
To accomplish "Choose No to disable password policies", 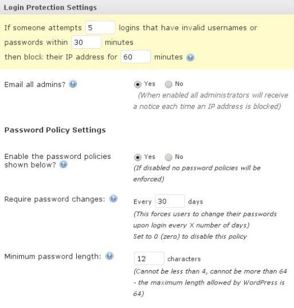I will pos(168,157).
